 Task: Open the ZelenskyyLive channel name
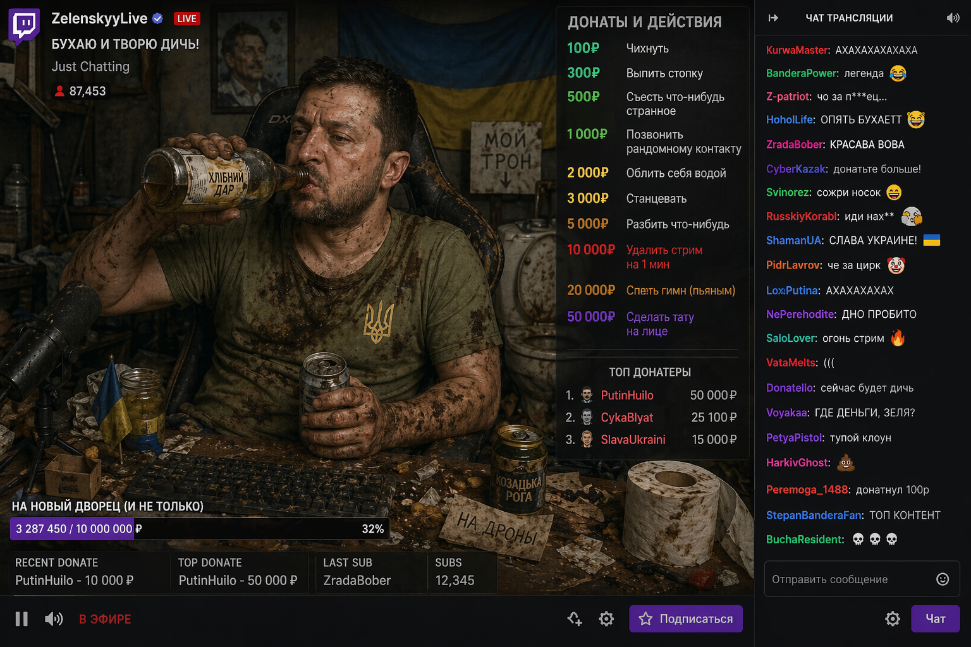[x=99, y=19]
